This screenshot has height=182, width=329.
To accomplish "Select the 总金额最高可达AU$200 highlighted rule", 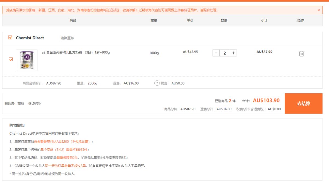I will [62, 141].
